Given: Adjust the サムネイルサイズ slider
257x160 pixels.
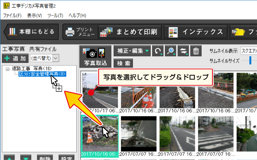Looking at the screenshot, I should click(250, 60).
